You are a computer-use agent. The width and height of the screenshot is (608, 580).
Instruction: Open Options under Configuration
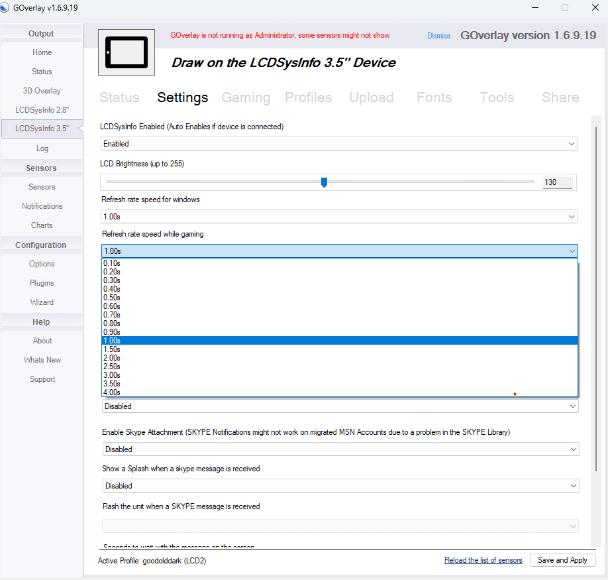pos(42,264)
